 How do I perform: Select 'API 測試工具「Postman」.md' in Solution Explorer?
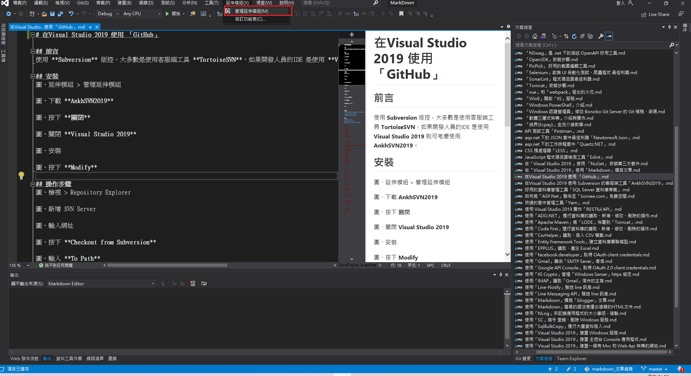tap(554, 131)
